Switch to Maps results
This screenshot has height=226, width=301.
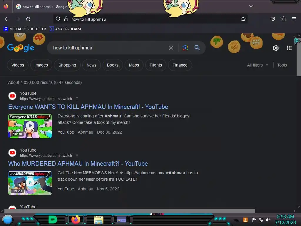pos(134,65)
